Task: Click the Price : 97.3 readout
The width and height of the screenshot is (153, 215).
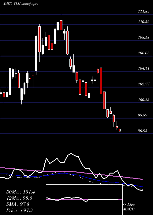Action: click(19, 210)
